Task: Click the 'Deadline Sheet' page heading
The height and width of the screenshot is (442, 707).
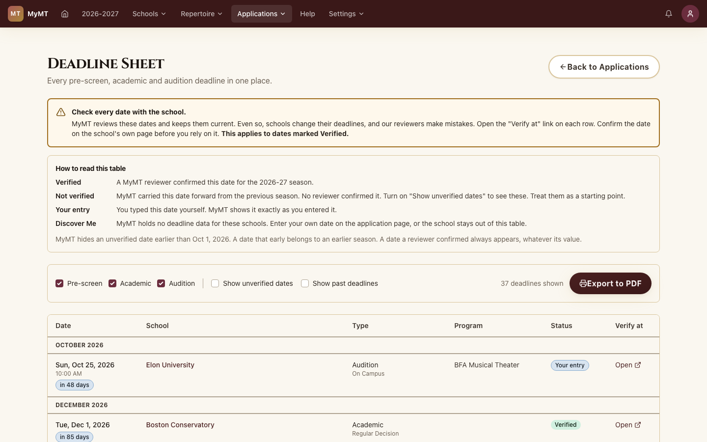Action: [x=106, y=64]
